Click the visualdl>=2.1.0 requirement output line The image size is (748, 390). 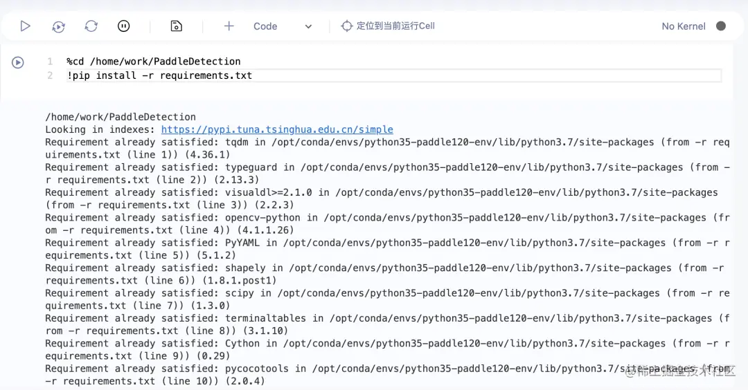coord(382,198)
